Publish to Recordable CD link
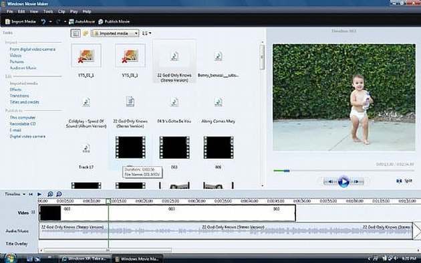421x263 pixels. [23, 124]
